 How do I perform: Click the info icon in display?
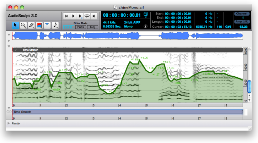pyautogui.click(x=146, y=26)
